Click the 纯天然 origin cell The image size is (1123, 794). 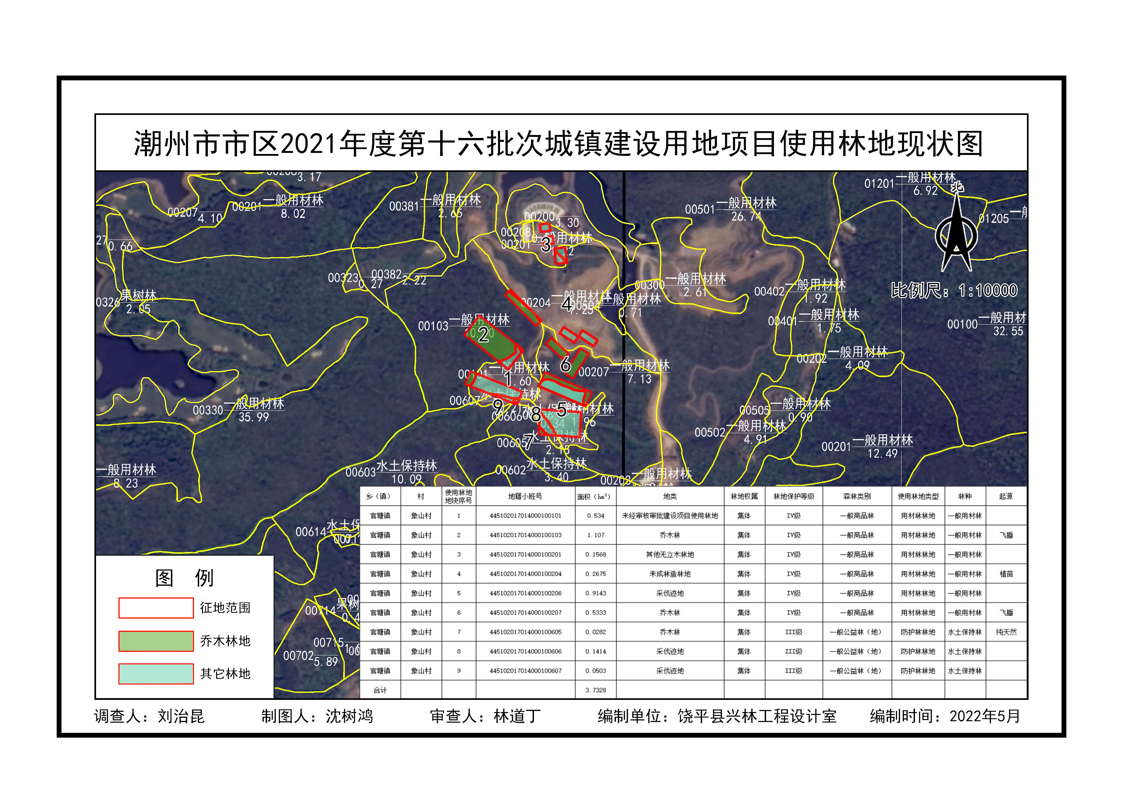pyautogui.click(x=1006, y=632)
